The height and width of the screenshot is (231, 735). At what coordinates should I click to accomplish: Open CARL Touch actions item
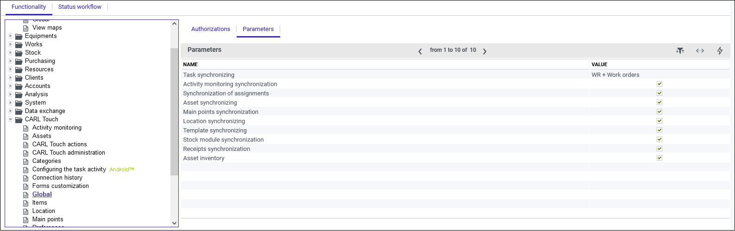click(x=60, y=144)
